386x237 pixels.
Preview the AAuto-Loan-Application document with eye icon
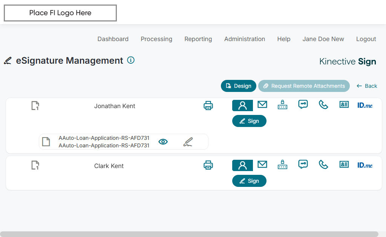click(x=163, y=142)
